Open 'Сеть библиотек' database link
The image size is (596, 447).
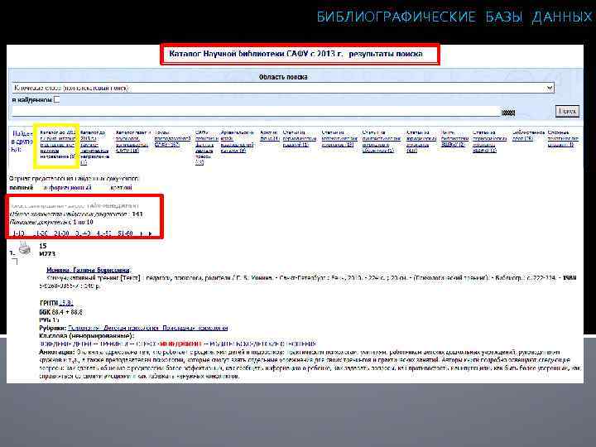(x=454, y=138)
